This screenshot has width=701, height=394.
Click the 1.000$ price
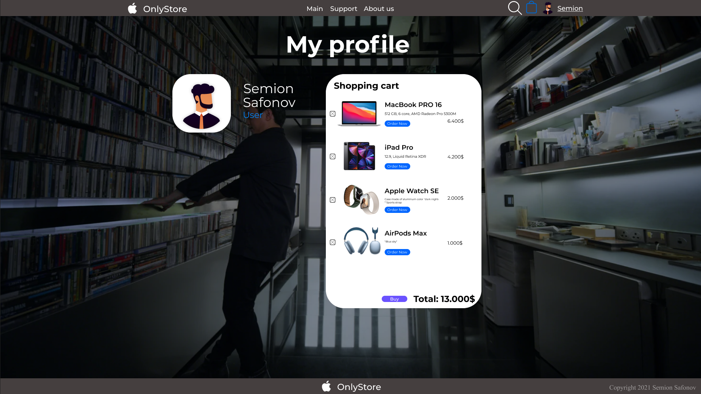pyautogui.click(x=455, y=243)
